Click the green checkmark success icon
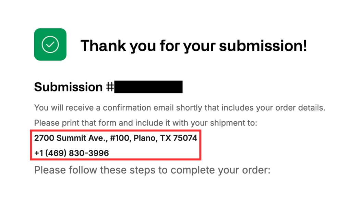The width and height of the screenshot is (351, 201). pos(50,44)
